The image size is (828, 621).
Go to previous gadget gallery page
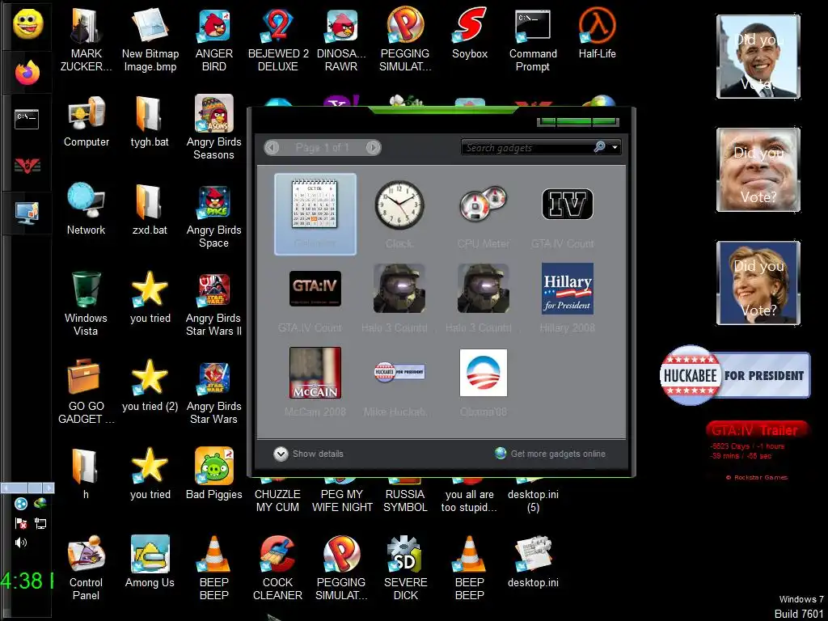click(272, 147)
